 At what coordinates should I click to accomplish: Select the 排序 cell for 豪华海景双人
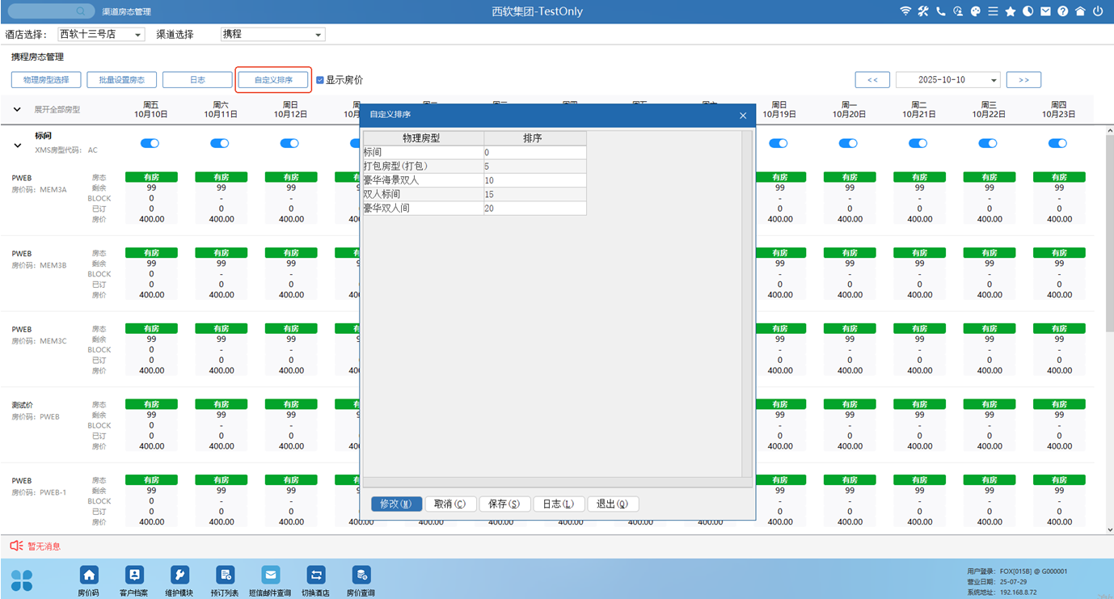(x=534, y=180)
